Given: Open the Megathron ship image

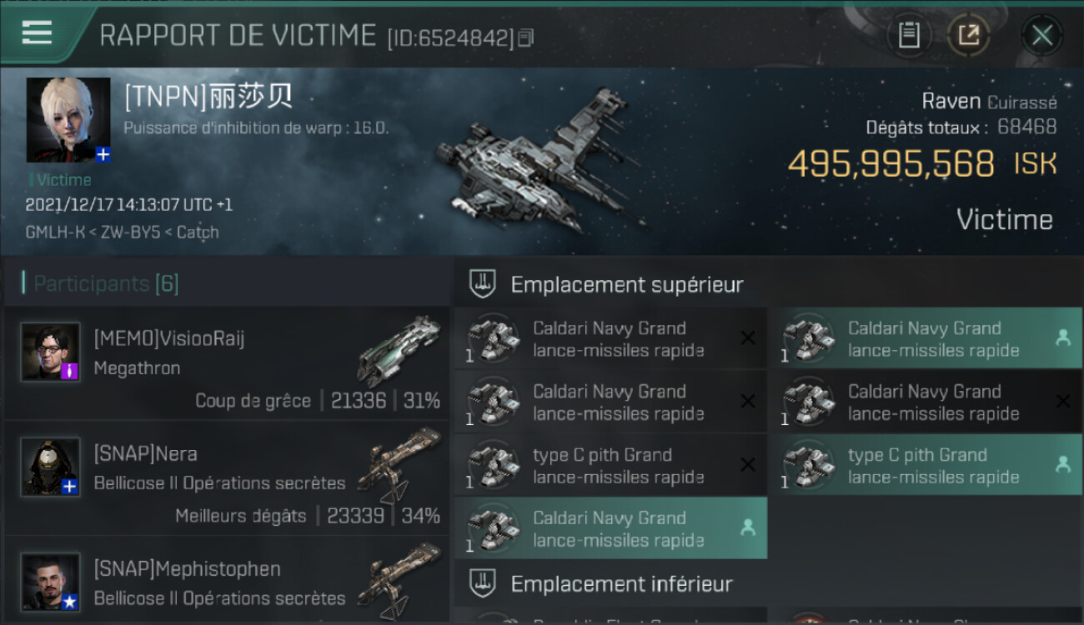Looking at the screenshot, I should [398, 350].
